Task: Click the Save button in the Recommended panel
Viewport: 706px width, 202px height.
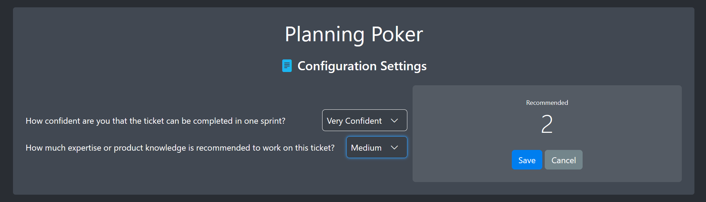Action: (527, 160)
